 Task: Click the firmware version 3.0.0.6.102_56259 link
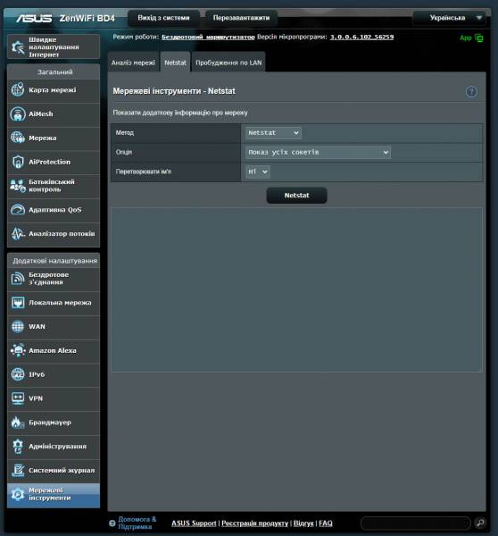(361, 37)
